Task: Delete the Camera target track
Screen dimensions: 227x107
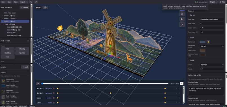Action: pos(54,103)
